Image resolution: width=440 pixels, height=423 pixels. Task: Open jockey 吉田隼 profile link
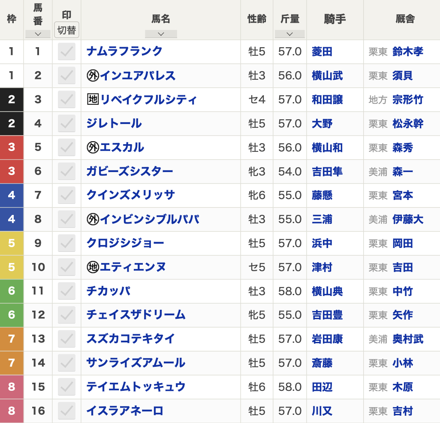click(327, 172)
